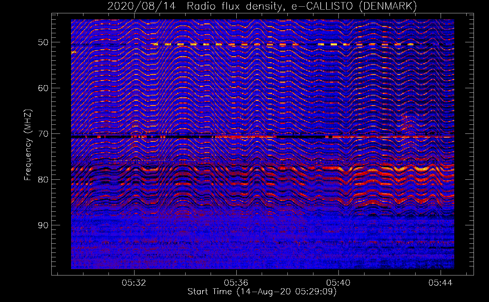Click the 05:32 time tick label
The height and width of the screenshot is (302, 489).
point(134,283)
